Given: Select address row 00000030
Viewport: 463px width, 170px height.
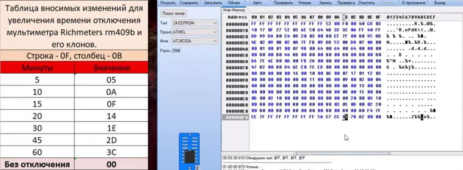Looking at the screenshot, I should (237, 42).
